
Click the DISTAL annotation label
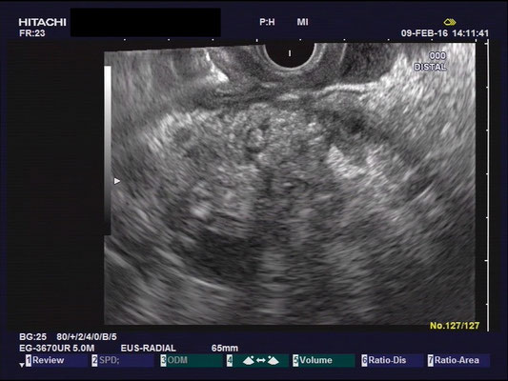(x=430, y=67)
